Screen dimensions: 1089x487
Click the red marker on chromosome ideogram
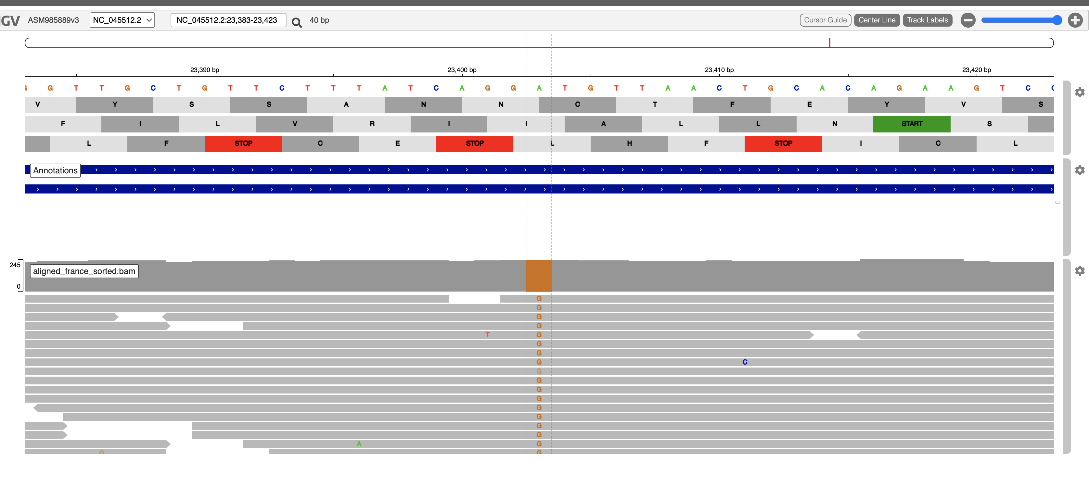pos(829,43)
